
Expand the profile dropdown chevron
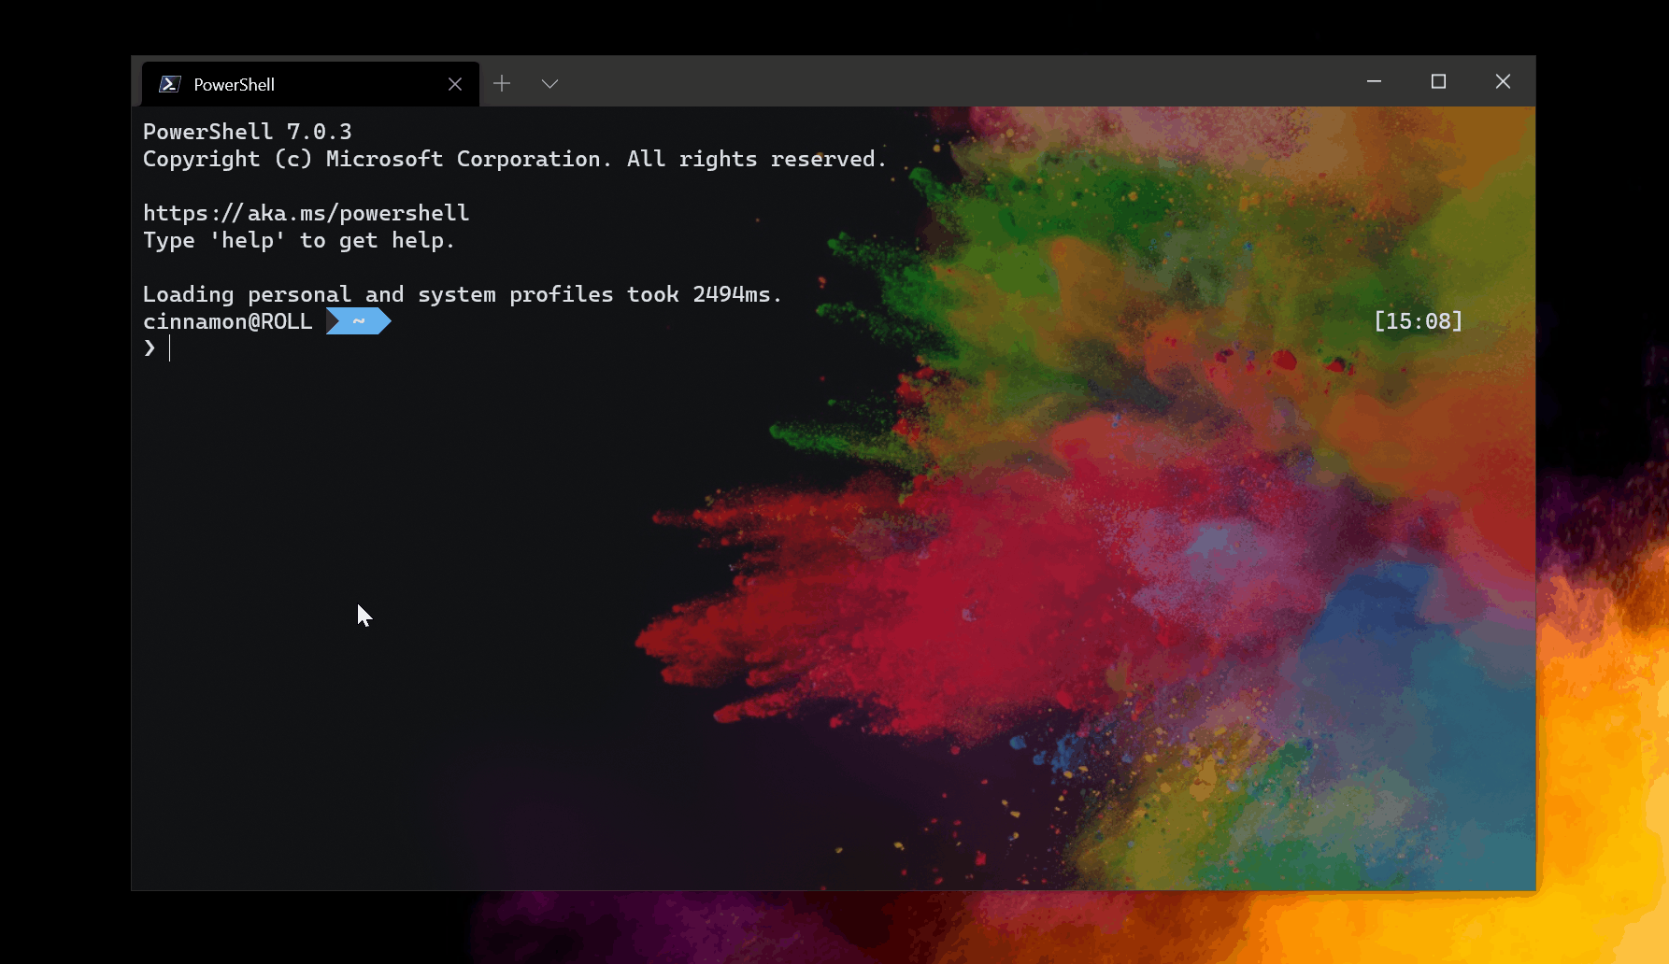[x=549, y=83]
